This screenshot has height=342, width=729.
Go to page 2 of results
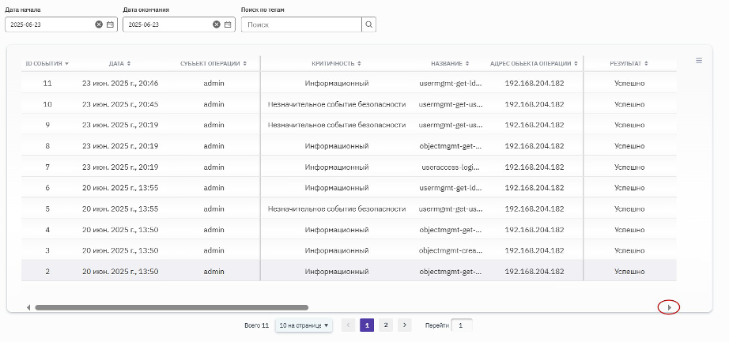[x=385, y=325]
